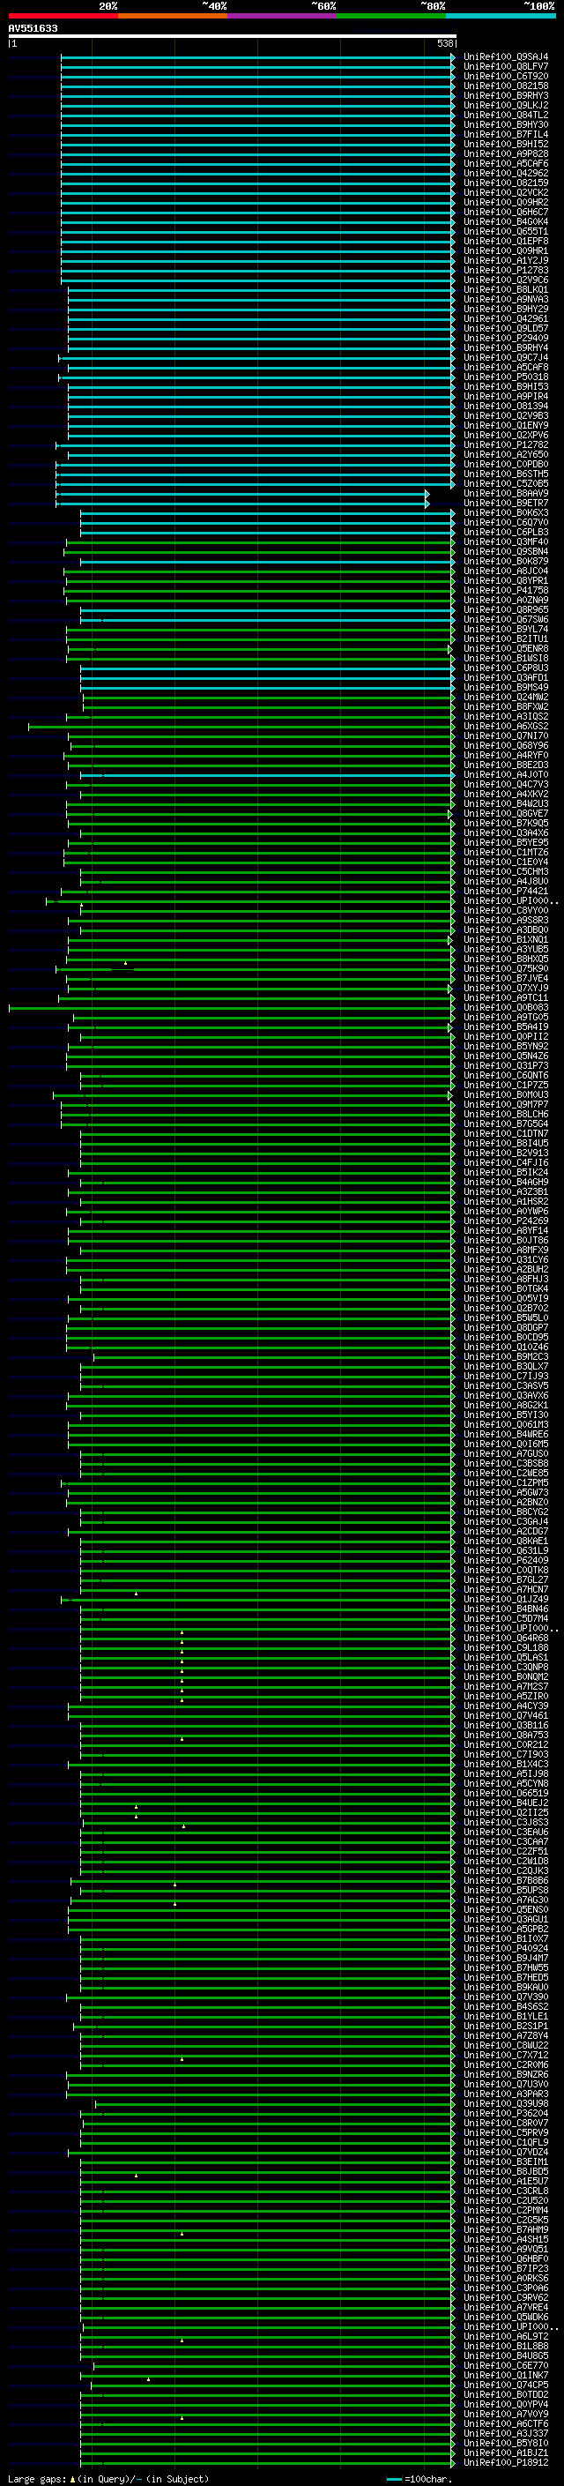Click label UniRef100_A6XGS2

pos(505,727)
